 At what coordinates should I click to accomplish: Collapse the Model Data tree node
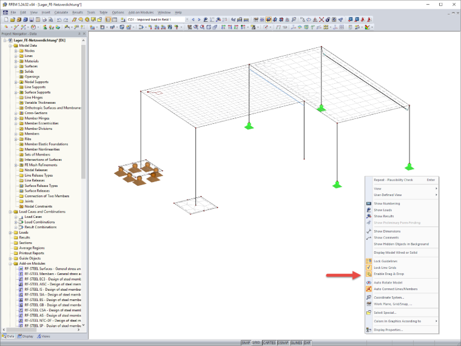(x=10, y=46)
